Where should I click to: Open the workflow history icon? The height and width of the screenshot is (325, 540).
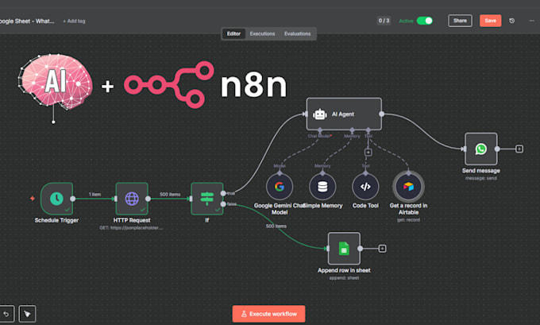click(512, 21)
